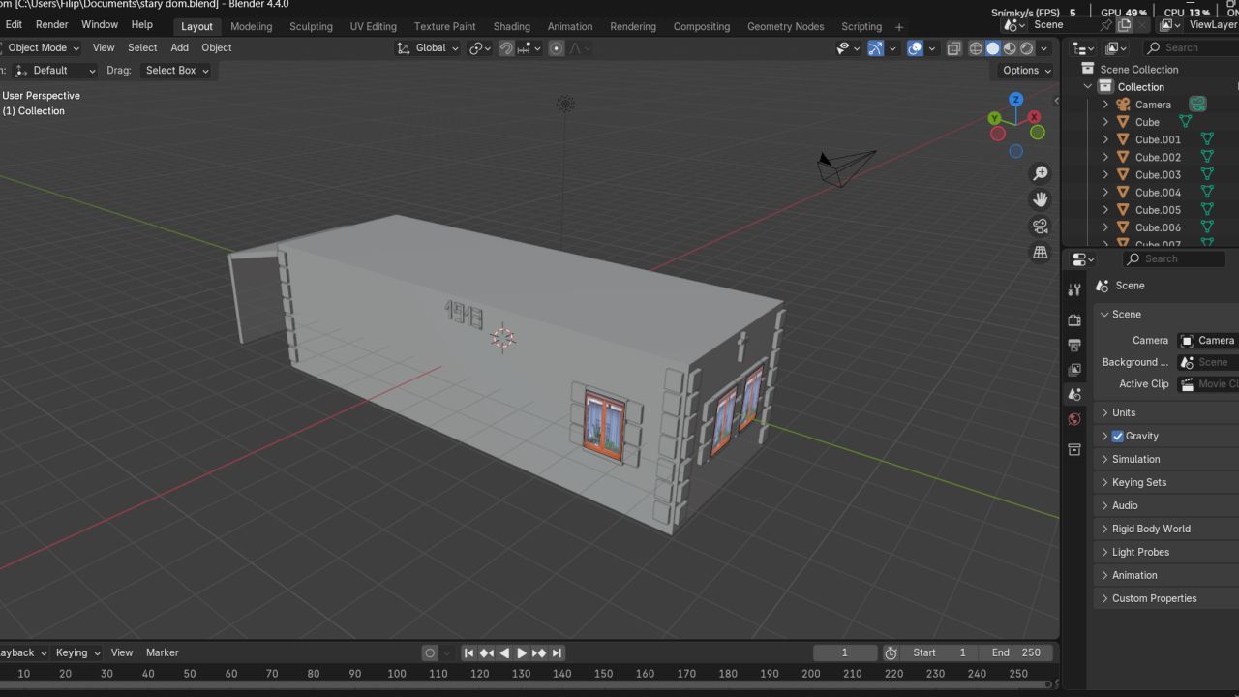Click the red X axis on navigation gizmo
Screen dimensions: 1239x697
click(1034, 117)
